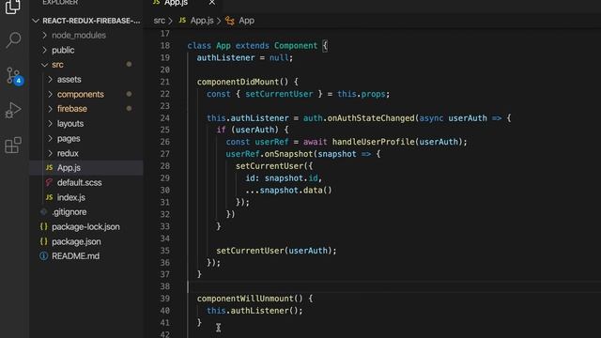601x338 pixels.
Task: Expand the assets folder chevron
Action: point(50,79)
